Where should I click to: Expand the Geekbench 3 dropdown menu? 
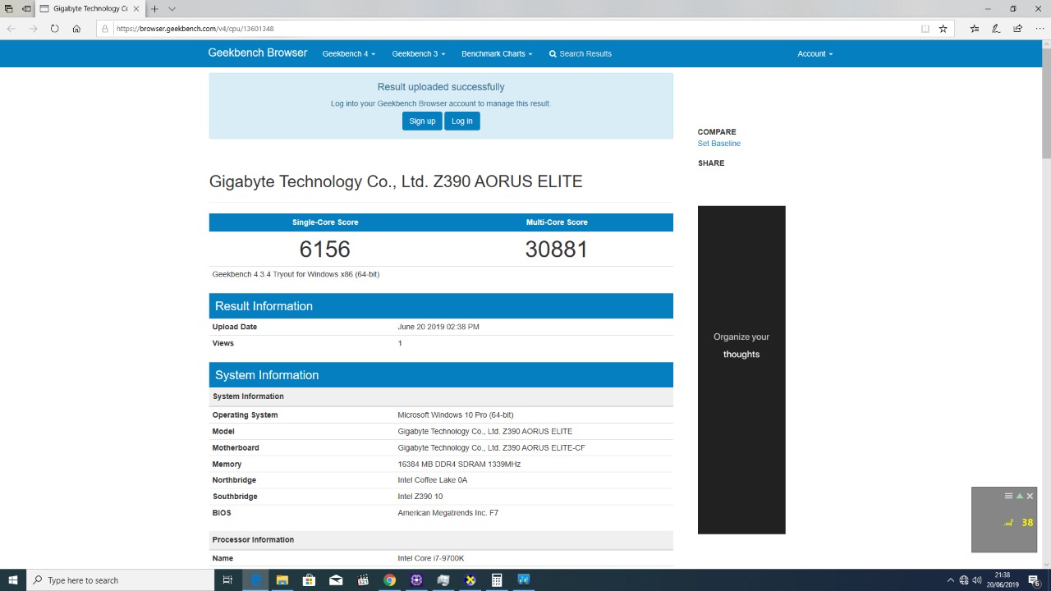coord(419,54)
